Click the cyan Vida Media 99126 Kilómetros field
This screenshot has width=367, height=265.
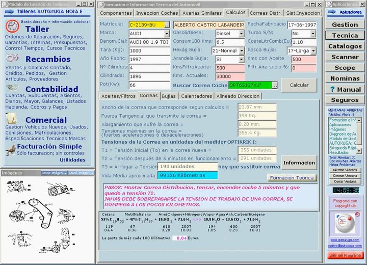tap(188, 175)
